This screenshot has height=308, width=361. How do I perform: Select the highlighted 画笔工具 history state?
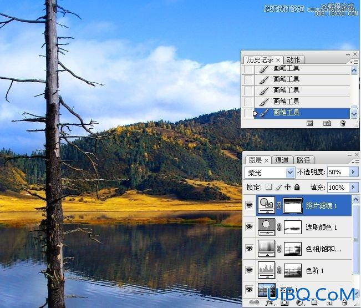coord(302,113)
